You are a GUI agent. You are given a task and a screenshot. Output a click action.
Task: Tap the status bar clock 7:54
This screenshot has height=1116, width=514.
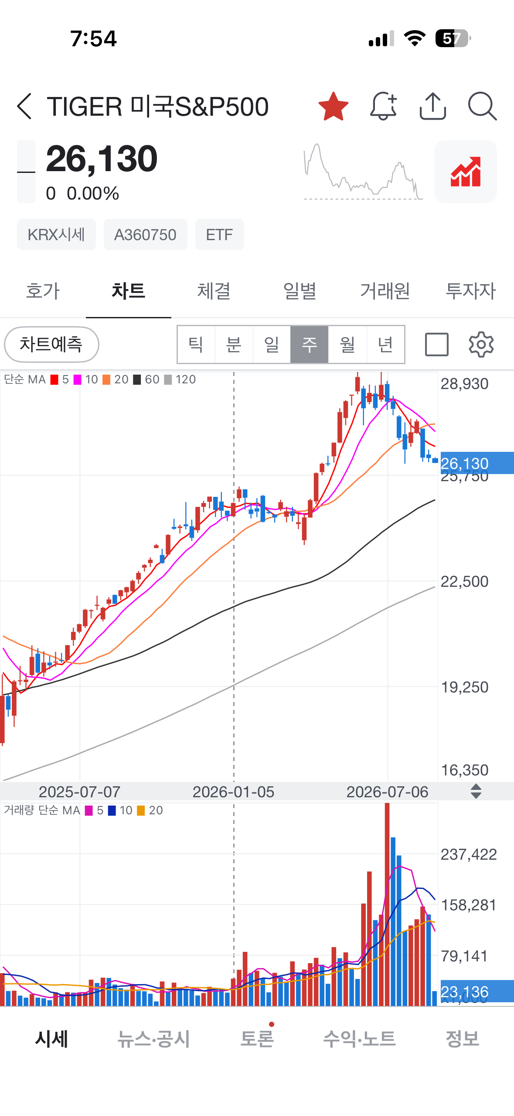tap(93, 38)
